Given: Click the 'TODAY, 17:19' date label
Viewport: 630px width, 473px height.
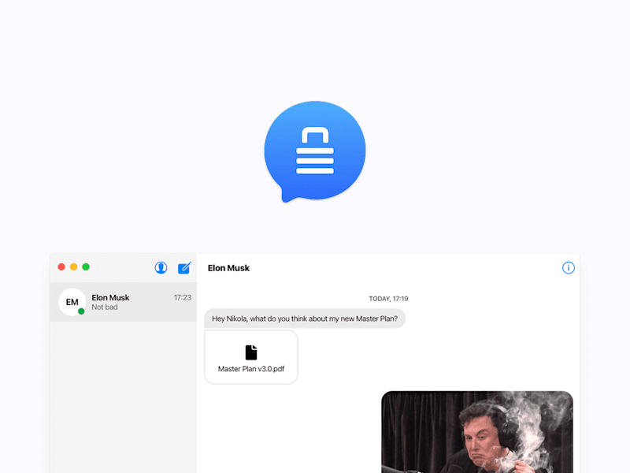Looking at the screenshot, I should [388, 299].
